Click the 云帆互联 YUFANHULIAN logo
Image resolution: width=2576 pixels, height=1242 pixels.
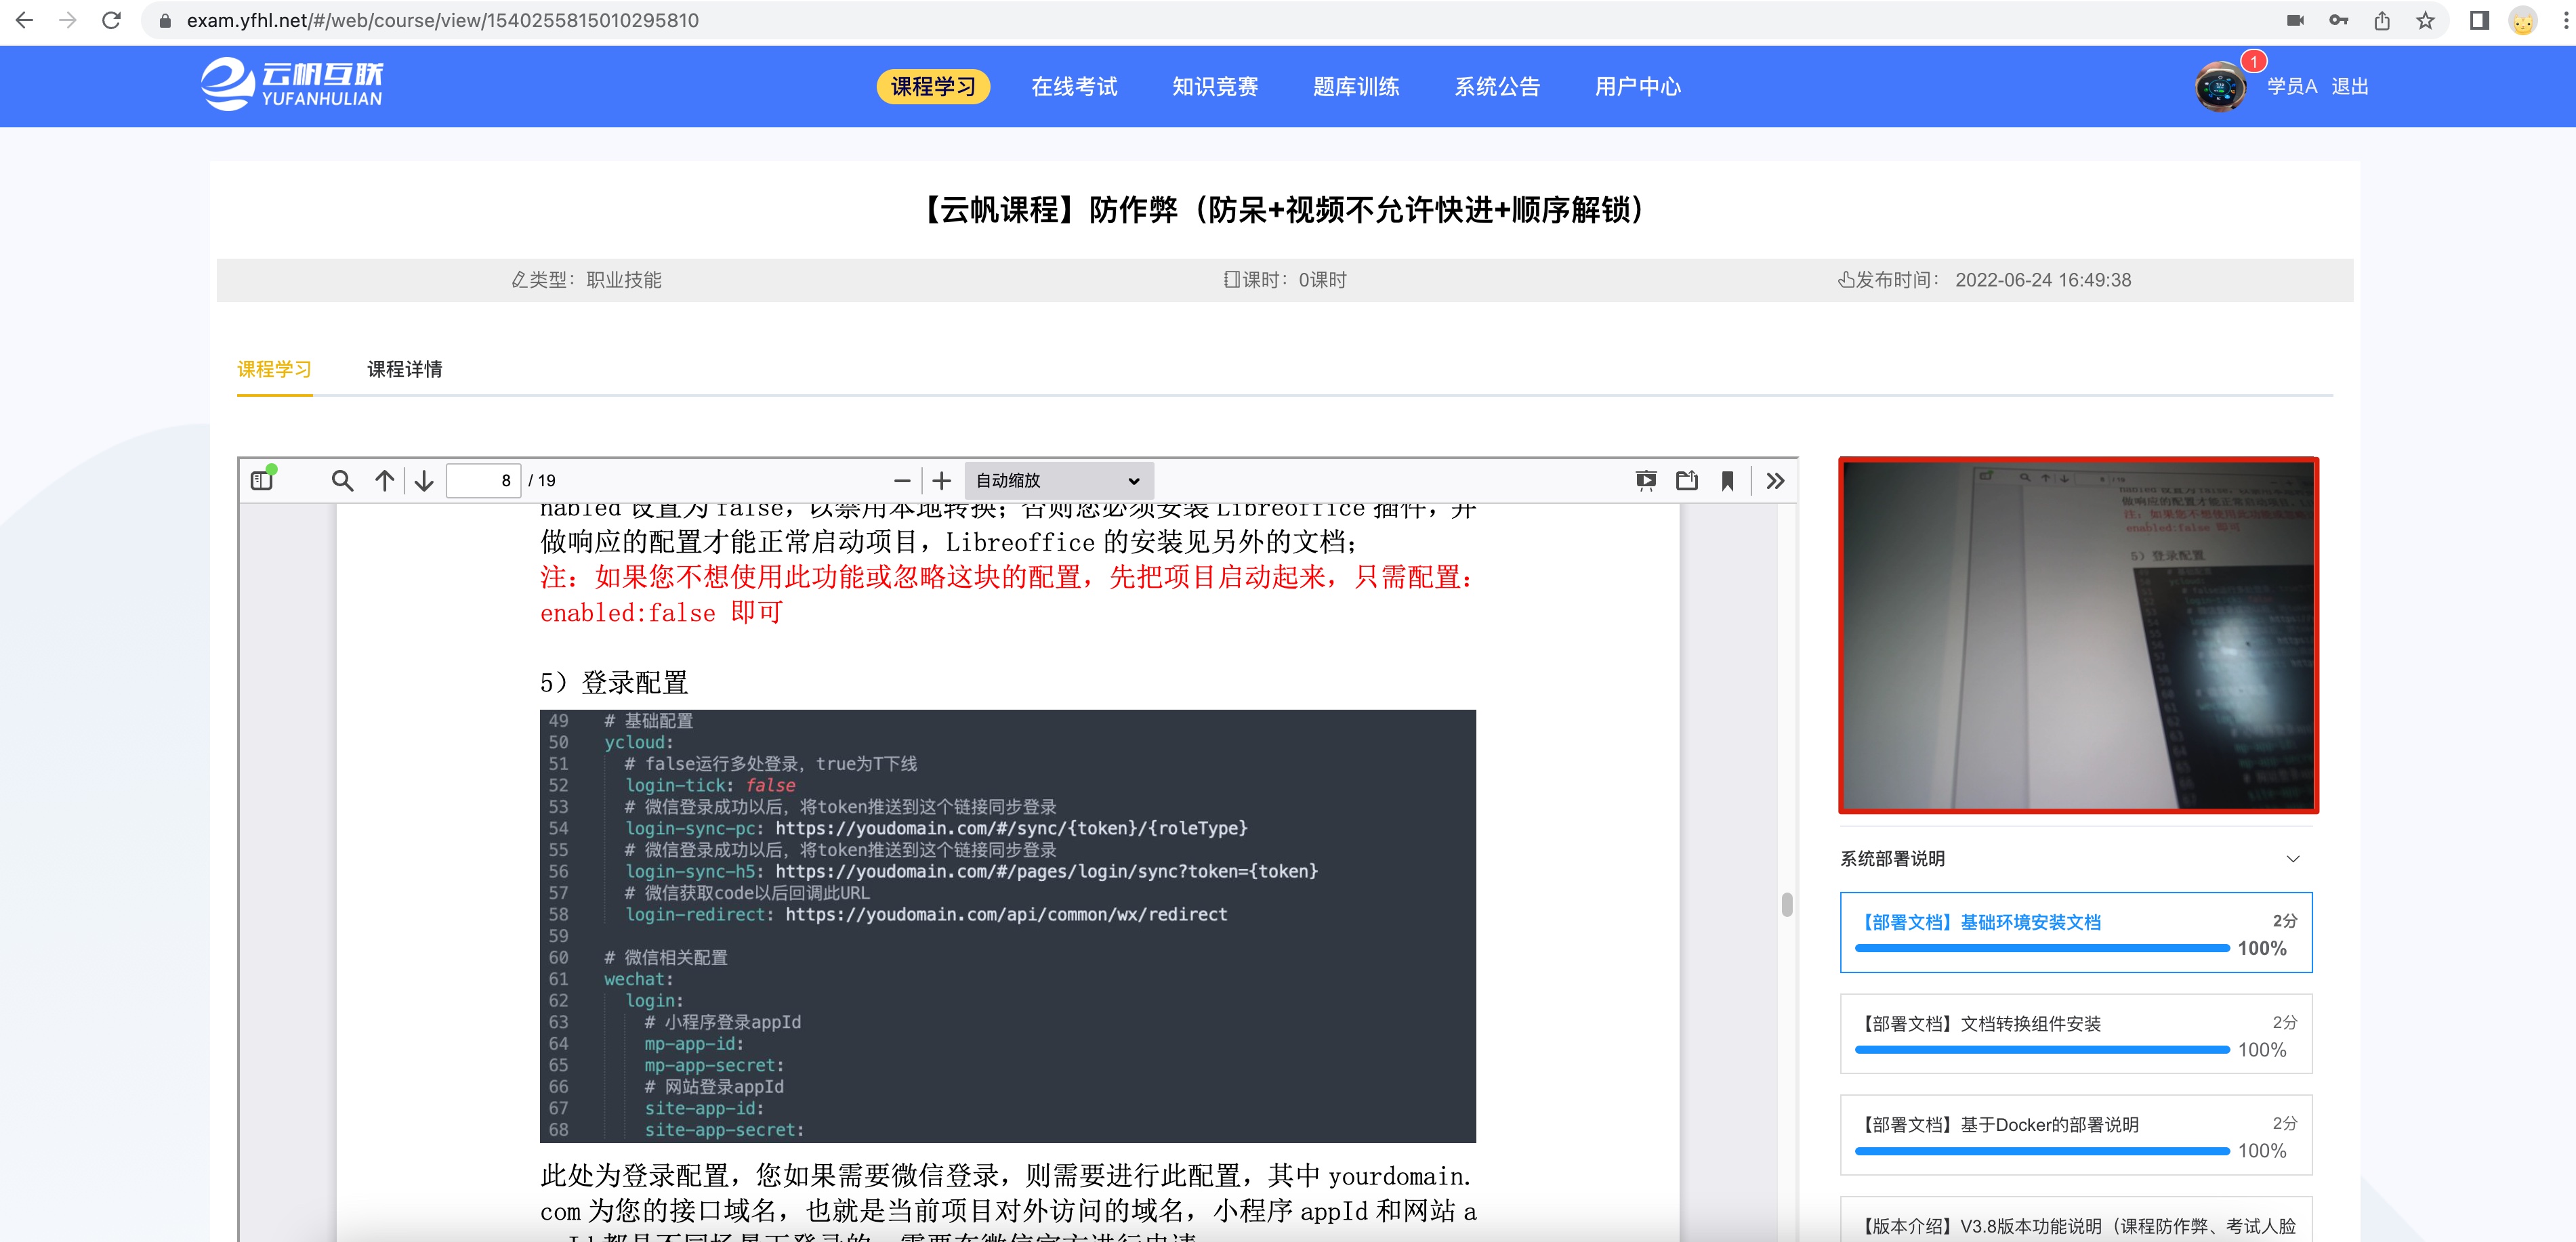[292, 84]
